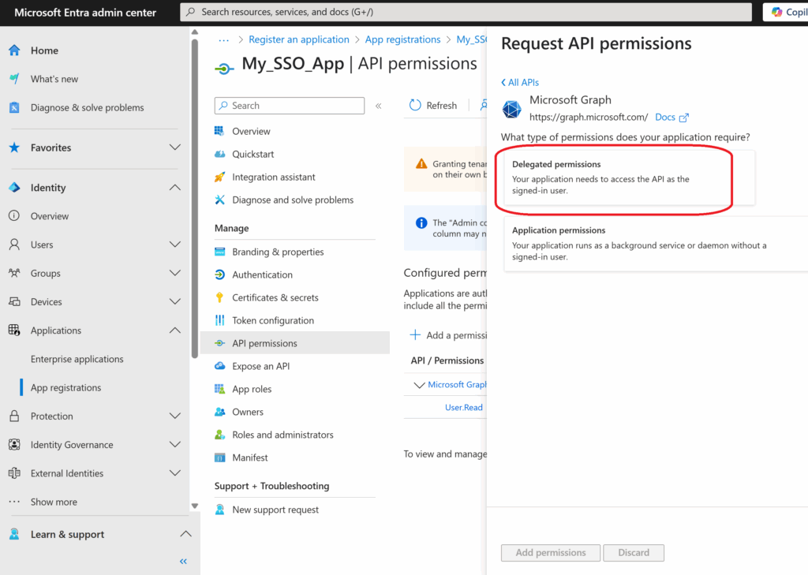This screenshot has height=575, width=808.
Task: Collapse the Microsoft Graph permissions row chevron
Action: tap(420, 385)
